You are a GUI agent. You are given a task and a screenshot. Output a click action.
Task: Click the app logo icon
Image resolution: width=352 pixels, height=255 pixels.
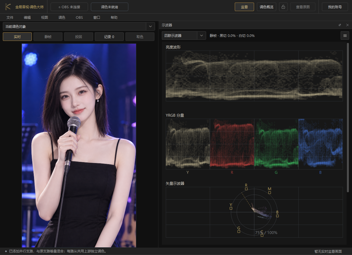(8, 7)
